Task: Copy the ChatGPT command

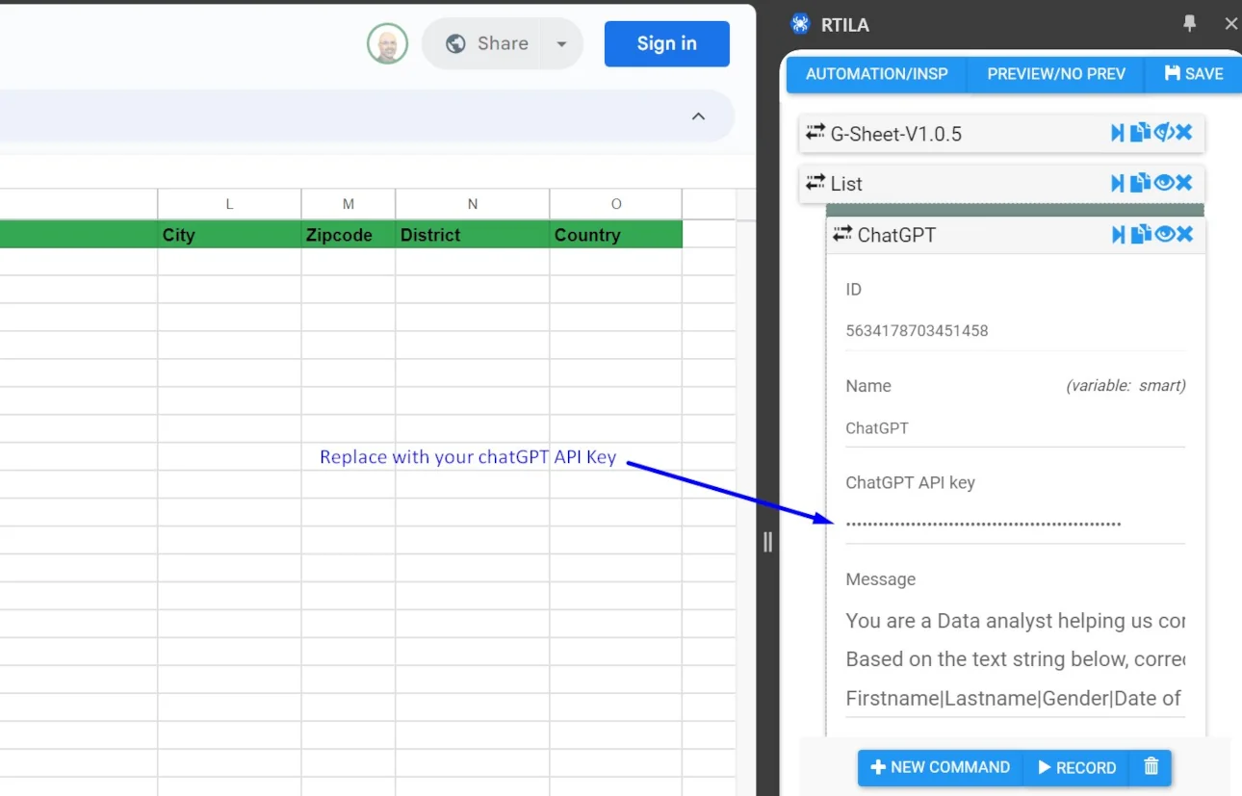Action: click(x=1140, y=234)
